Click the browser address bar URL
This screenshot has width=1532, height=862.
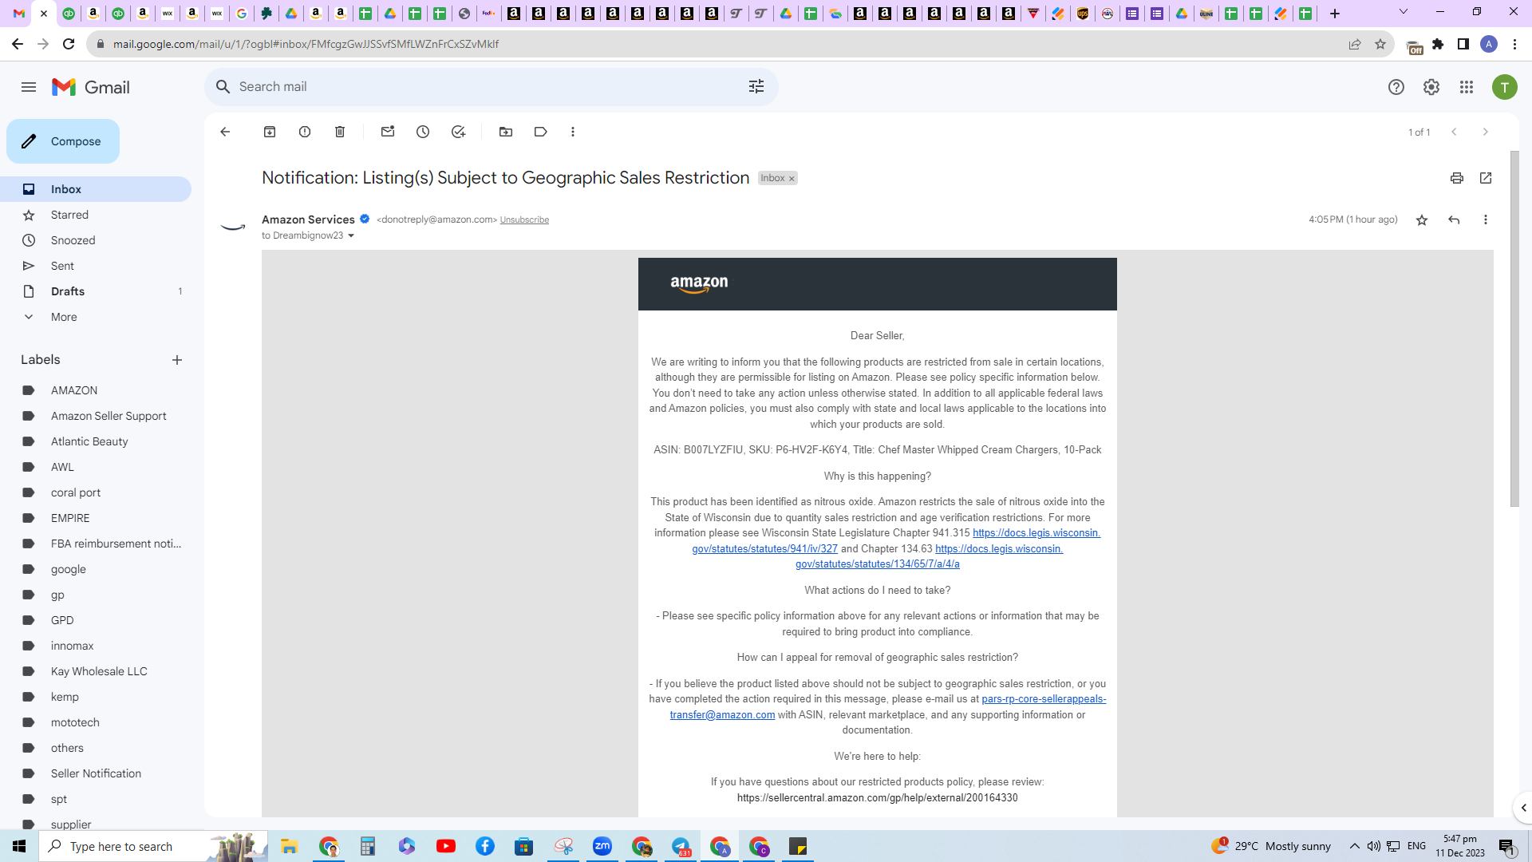point(306,44)
